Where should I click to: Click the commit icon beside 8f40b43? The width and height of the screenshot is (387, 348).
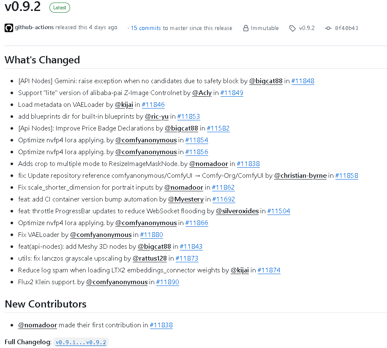[x=328, y=28]
